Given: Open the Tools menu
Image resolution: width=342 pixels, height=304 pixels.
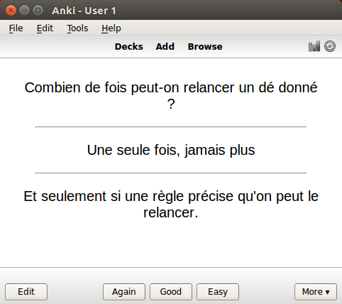Looking at the screenshot, I should [77, 28].
